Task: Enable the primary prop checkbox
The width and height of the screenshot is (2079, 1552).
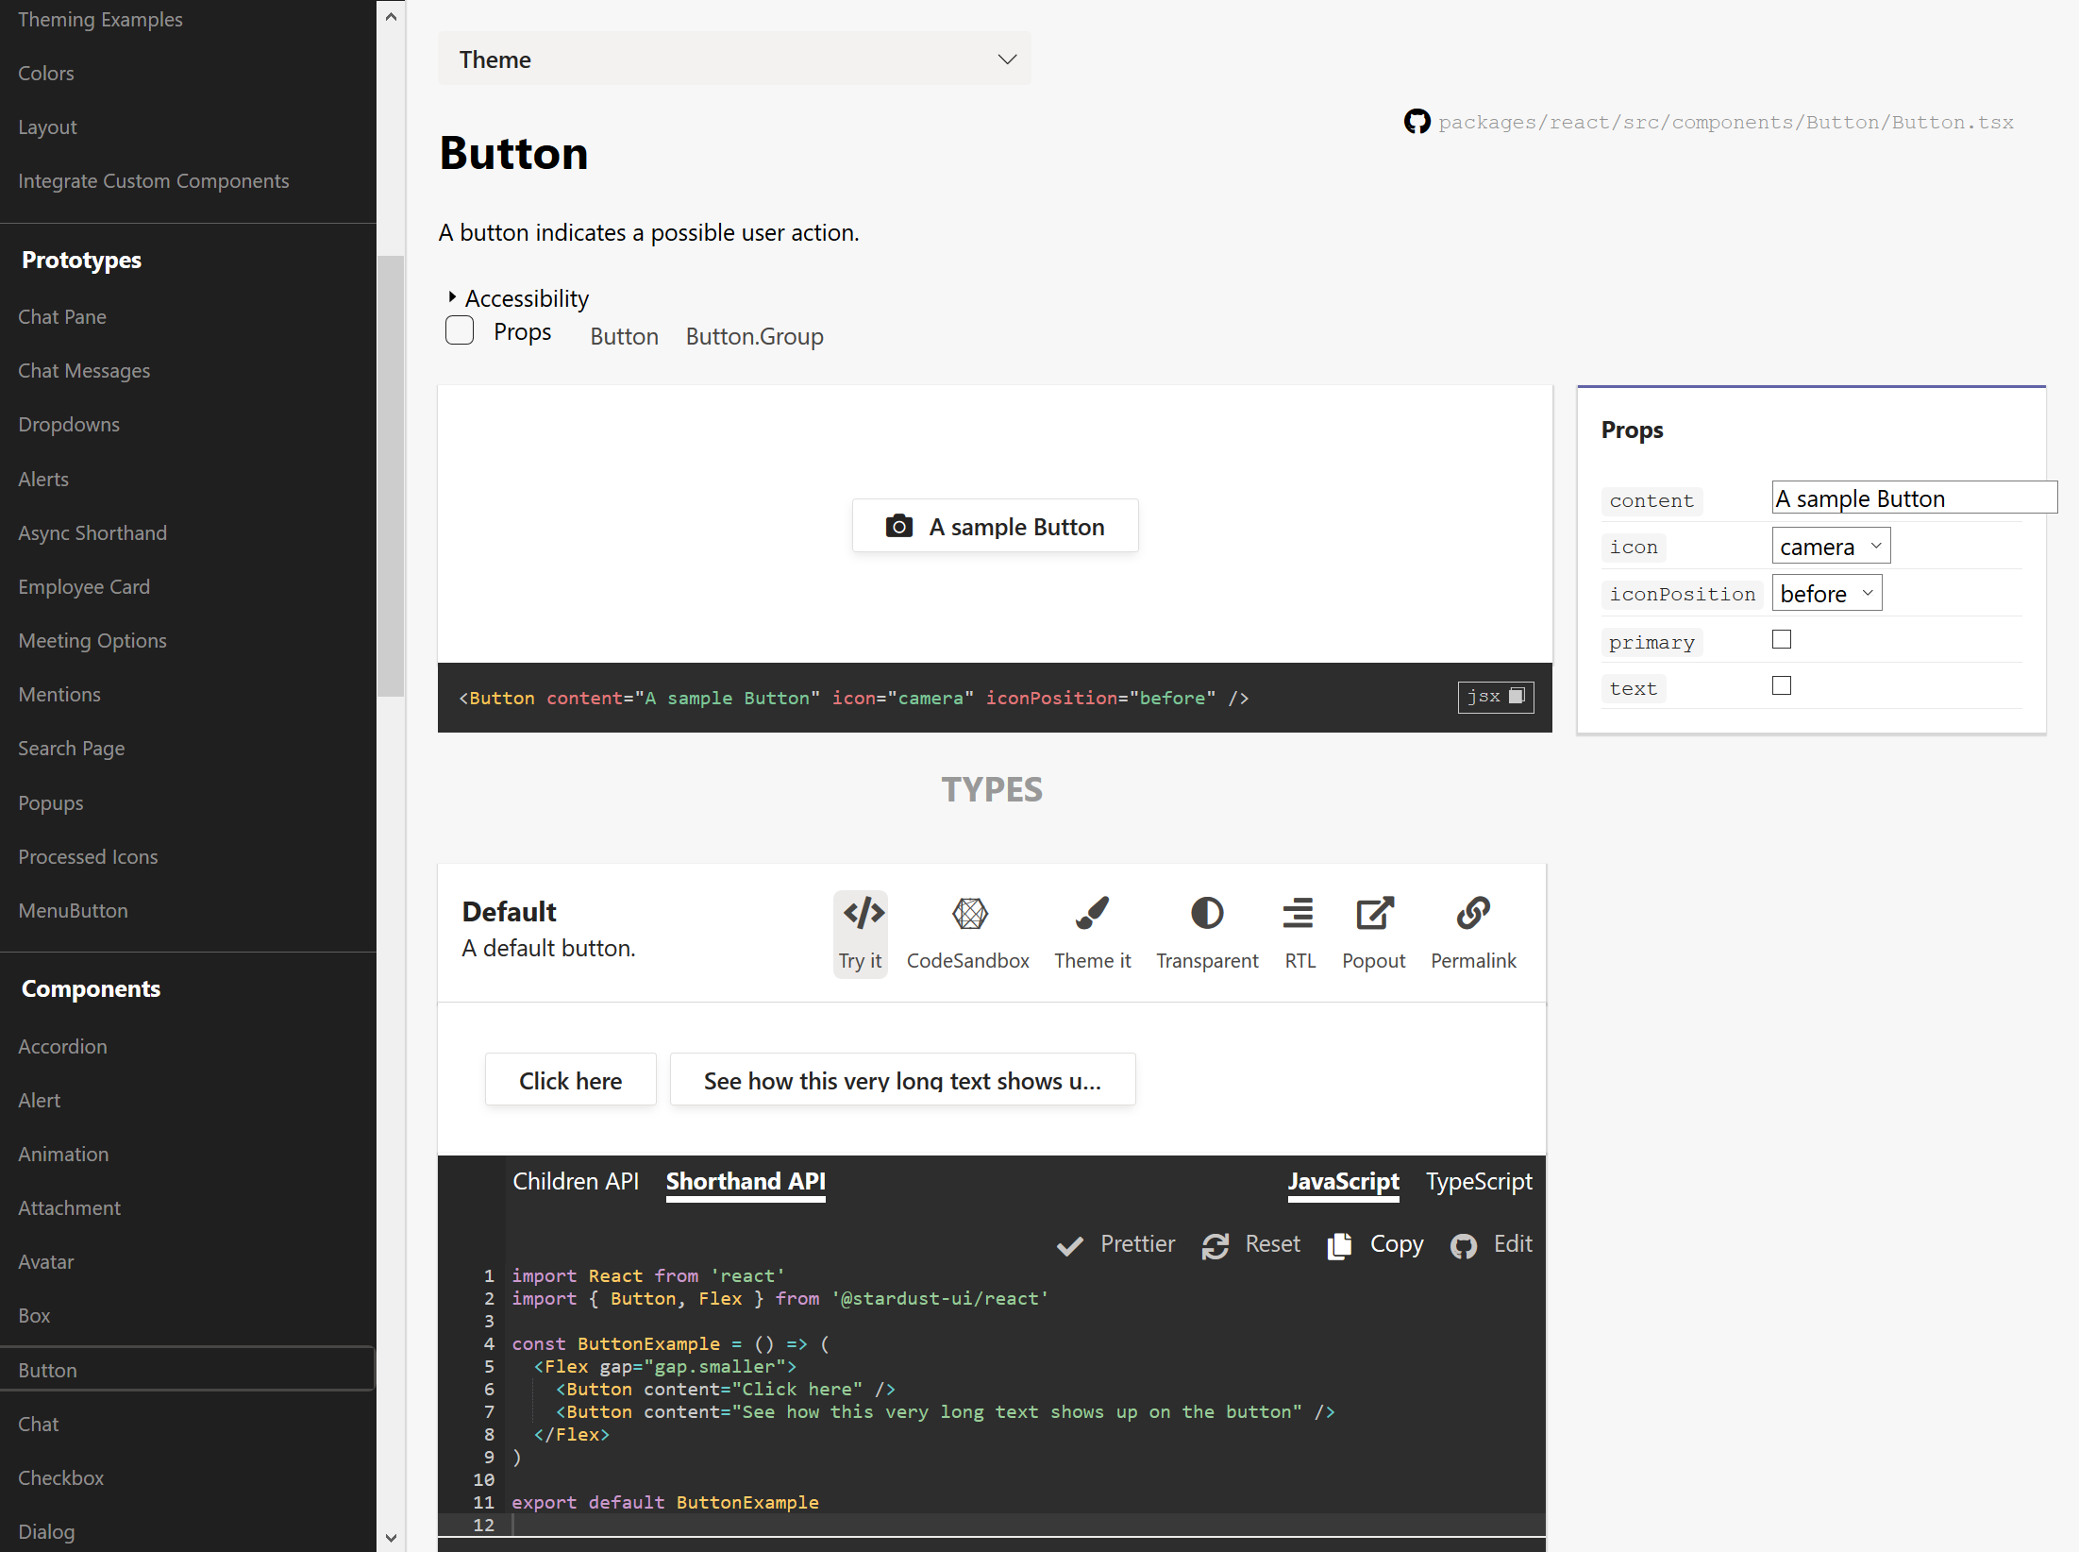Action: coord(1781,640)
